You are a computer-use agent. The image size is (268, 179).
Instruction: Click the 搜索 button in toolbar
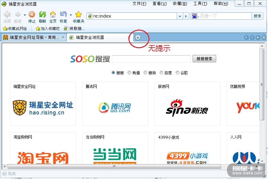point(257,16)
